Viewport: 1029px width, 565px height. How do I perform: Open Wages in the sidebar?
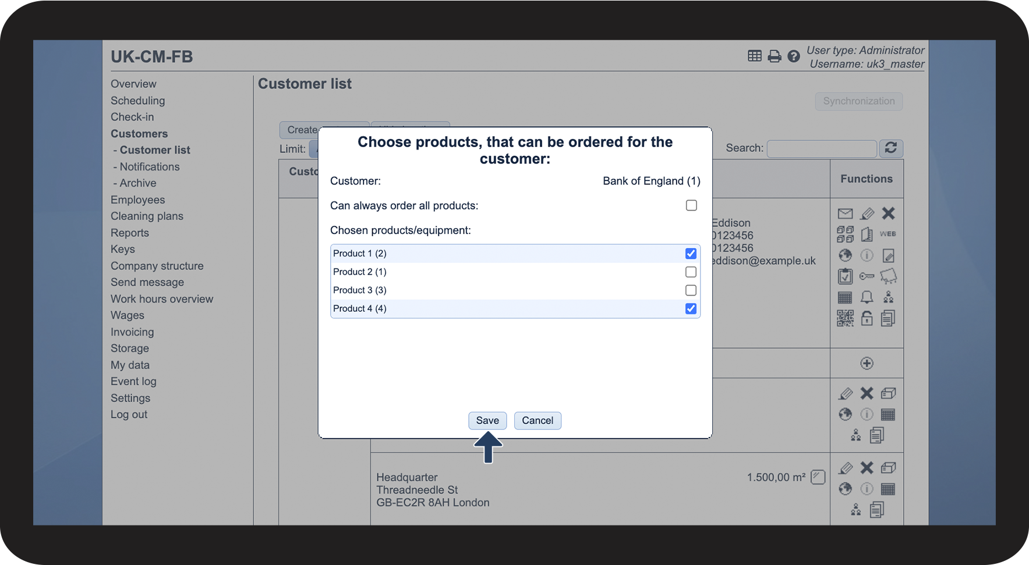[128, 315]
